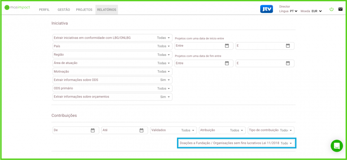Open calendar icon in Contribuições 'De' field
The width and height of the screenshot is (347, 160).
tap(93, 130)
